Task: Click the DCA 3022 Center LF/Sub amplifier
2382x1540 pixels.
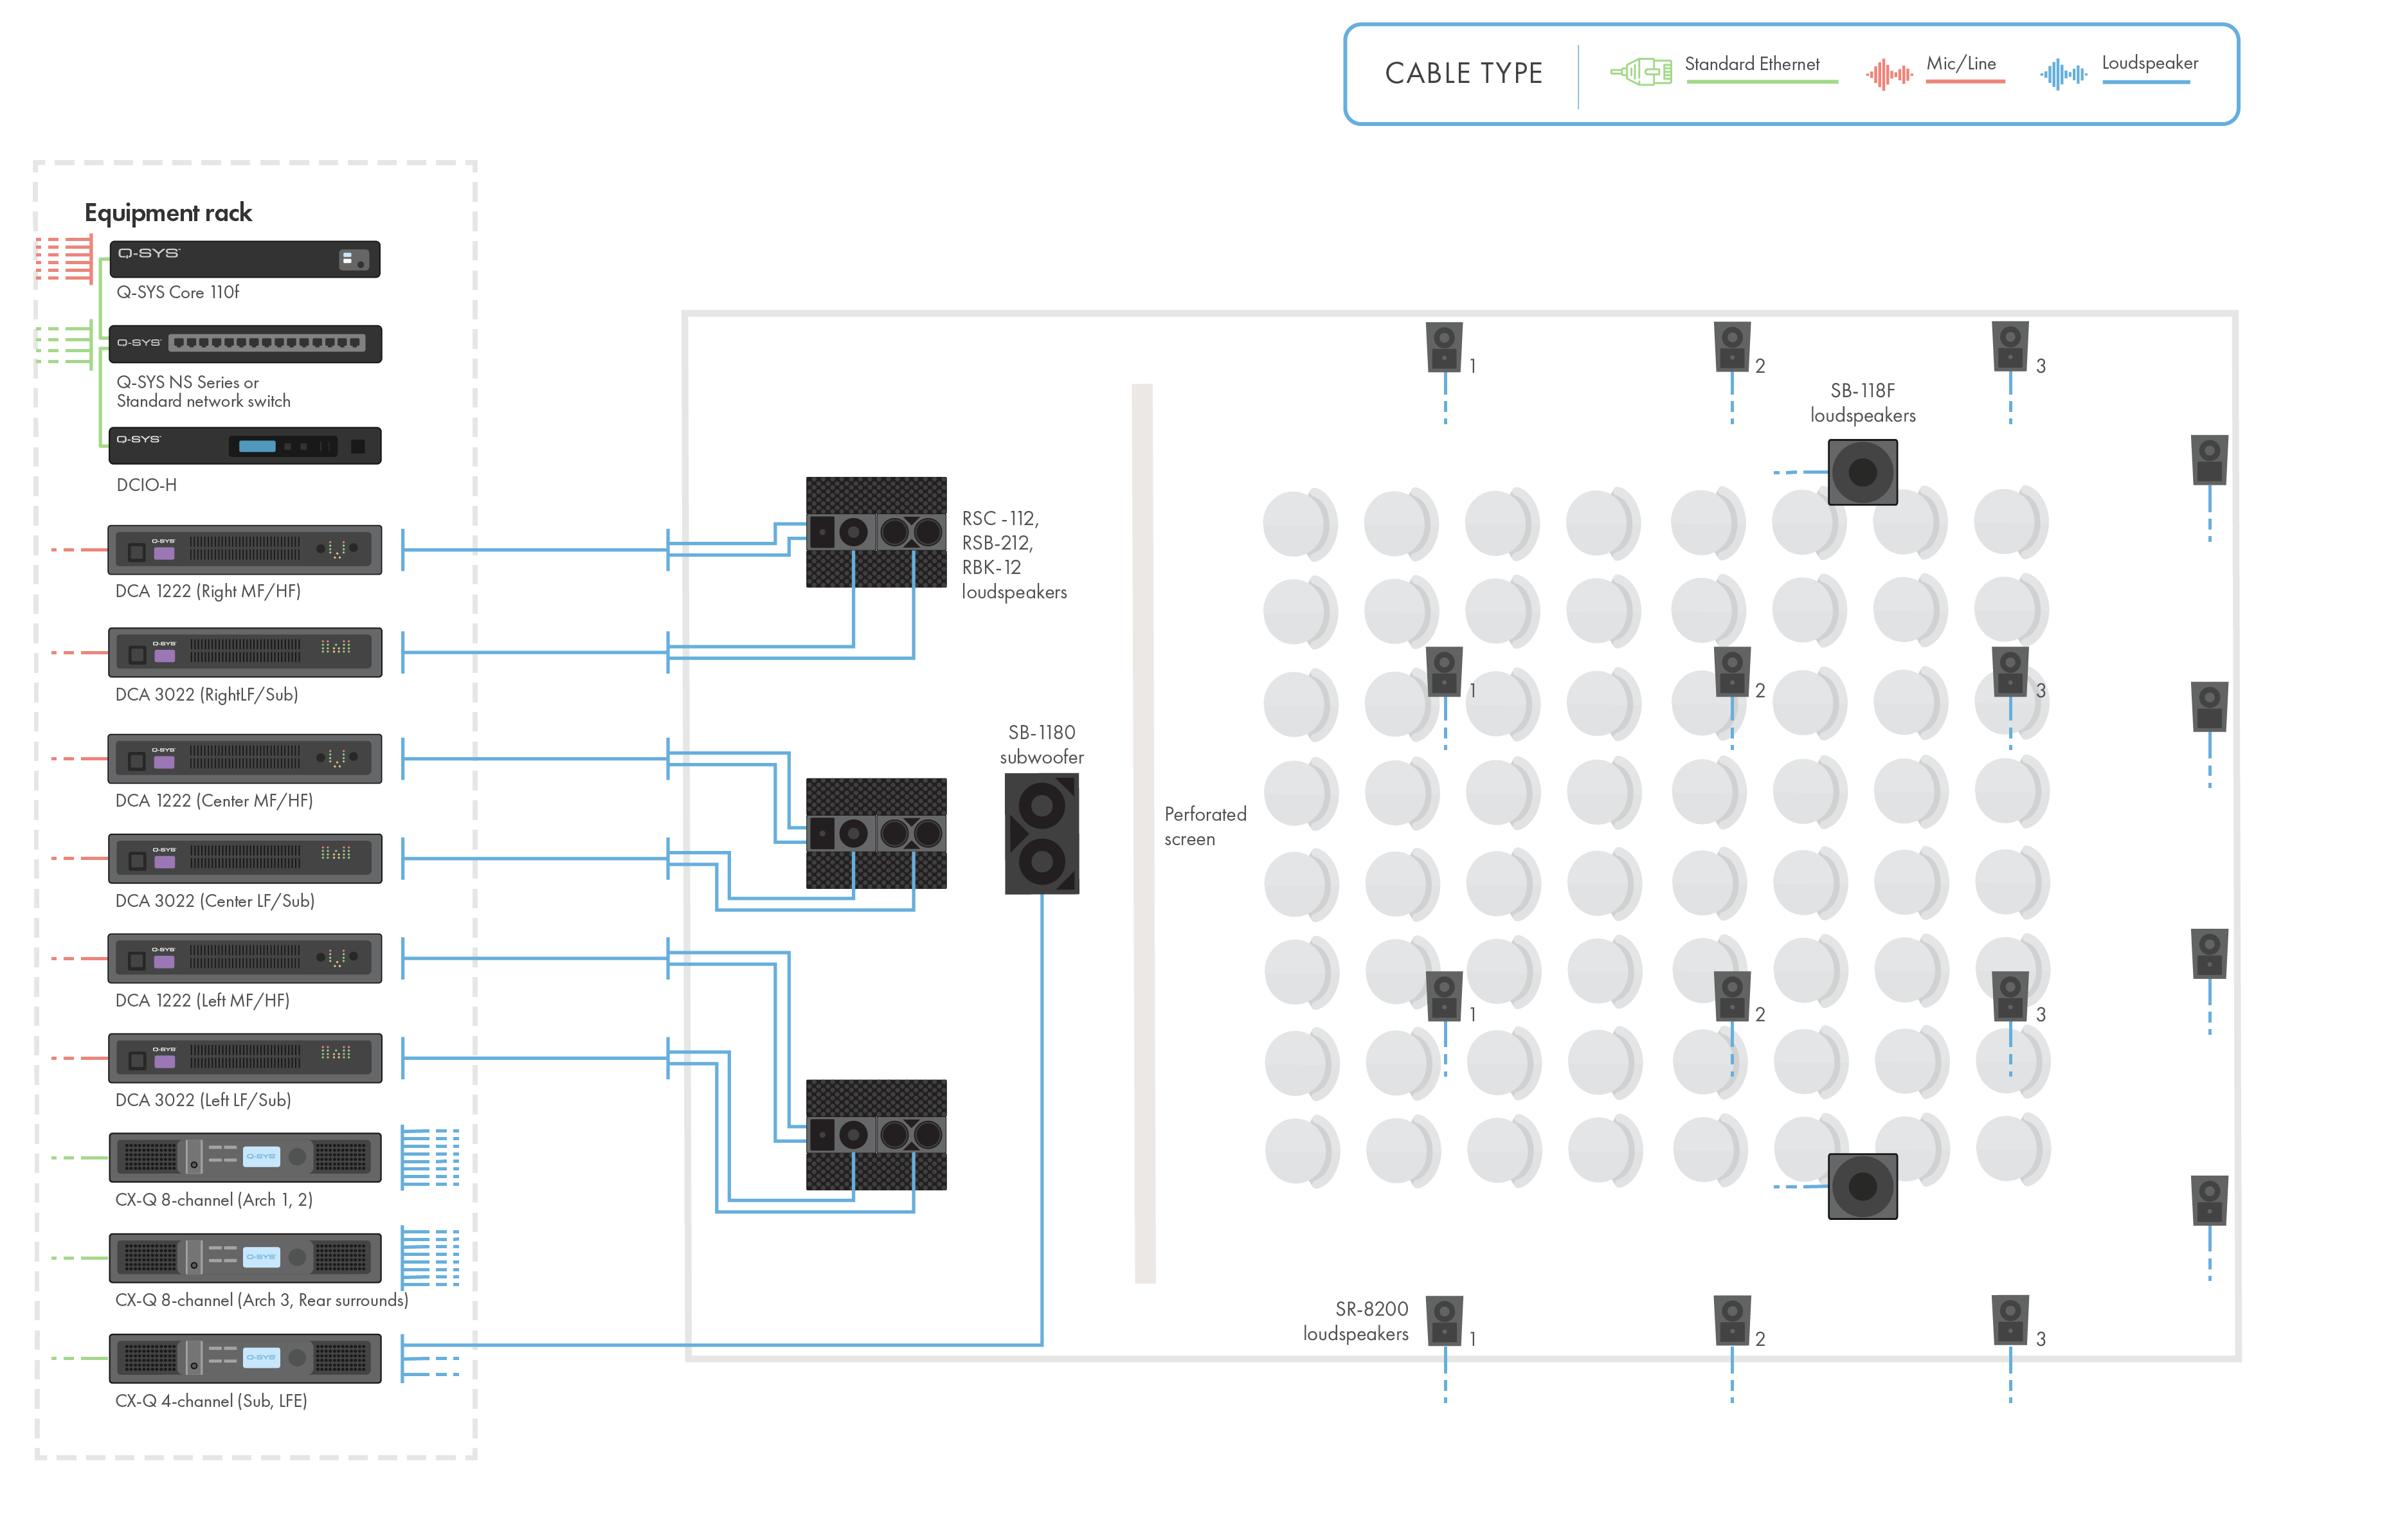Action: [x=244, y=858]
